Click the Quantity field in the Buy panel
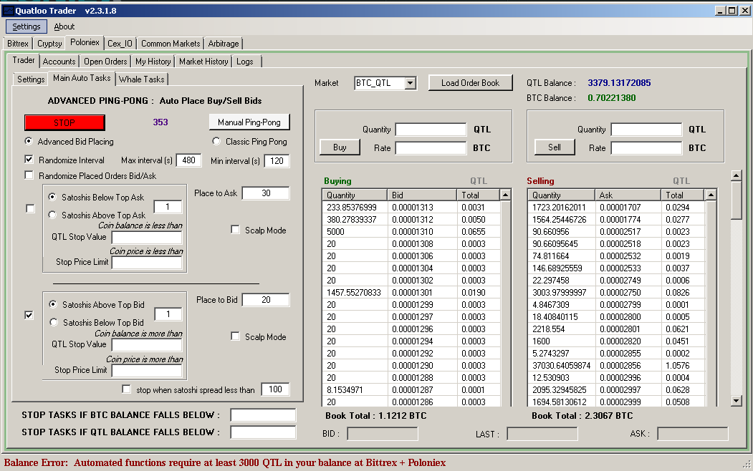 point(431,130)
